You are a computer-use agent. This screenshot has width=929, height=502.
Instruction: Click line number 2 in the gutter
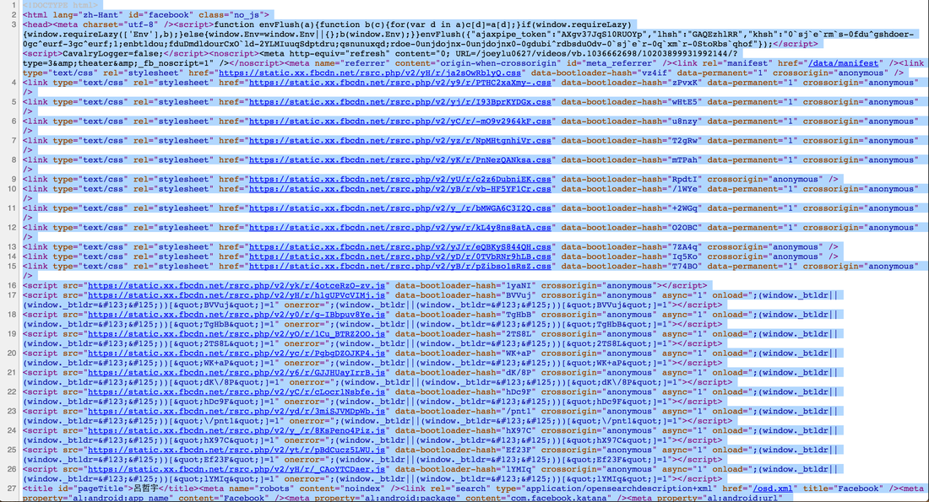pyautogui.click(x=14, y=15)
